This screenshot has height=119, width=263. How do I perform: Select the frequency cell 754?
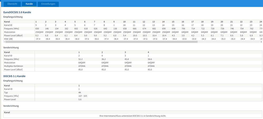(242, 29)
